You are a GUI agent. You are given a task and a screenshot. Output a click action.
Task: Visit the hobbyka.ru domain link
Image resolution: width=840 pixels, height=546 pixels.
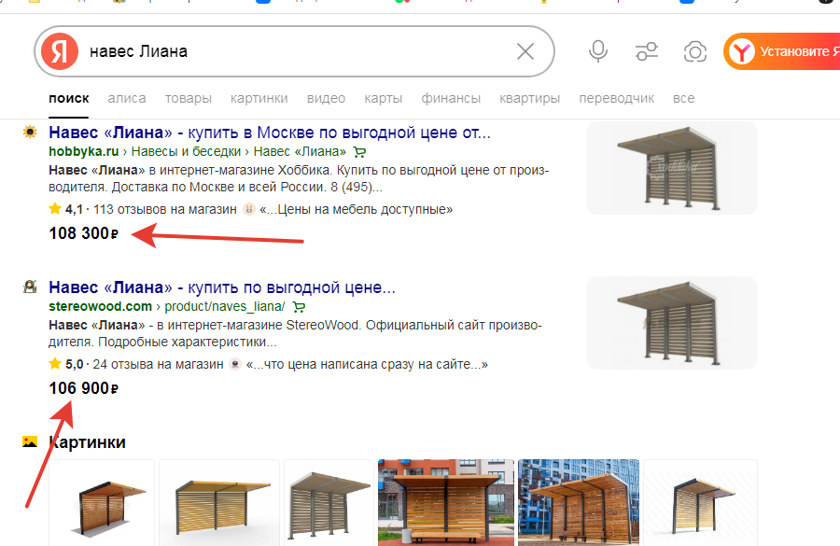click(x=84, y=151)
